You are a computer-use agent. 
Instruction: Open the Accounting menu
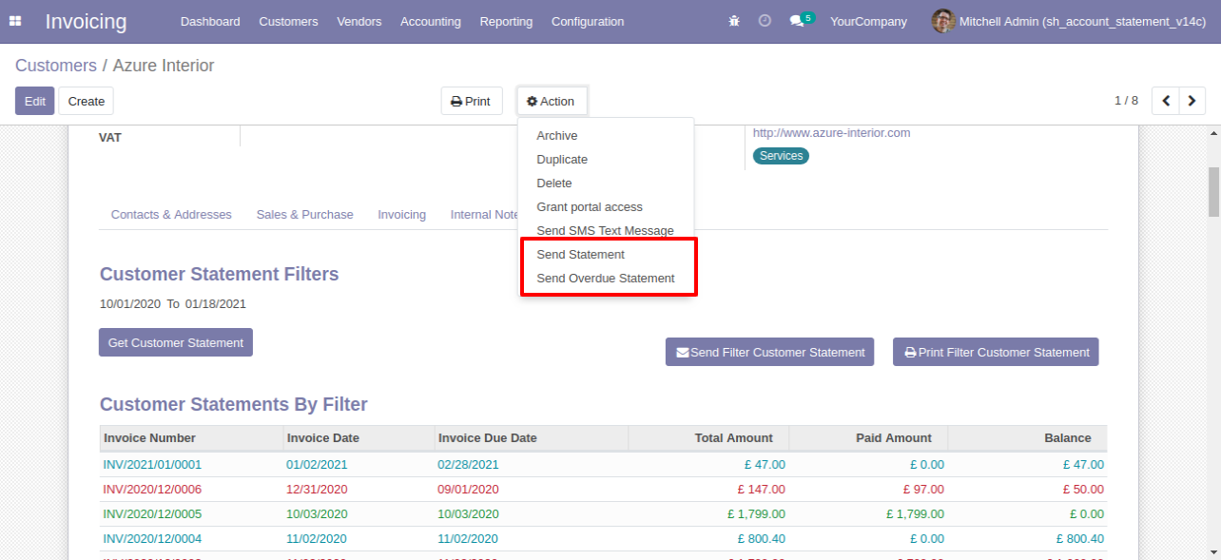[431, 21]
